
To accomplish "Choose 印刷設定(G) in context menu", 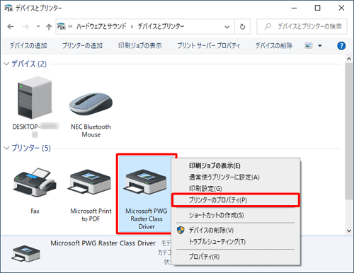I will pos(205,188).
